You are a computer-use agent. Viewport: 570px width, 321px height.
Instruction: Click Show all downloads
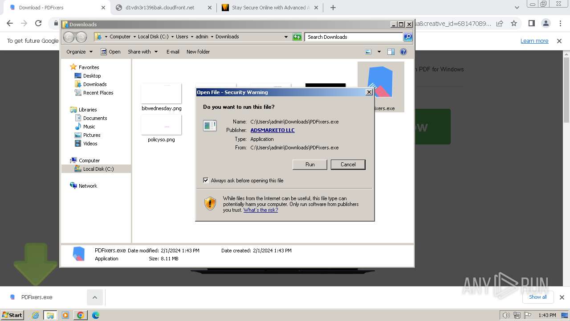pyautogui.click(x=538, y=297)
